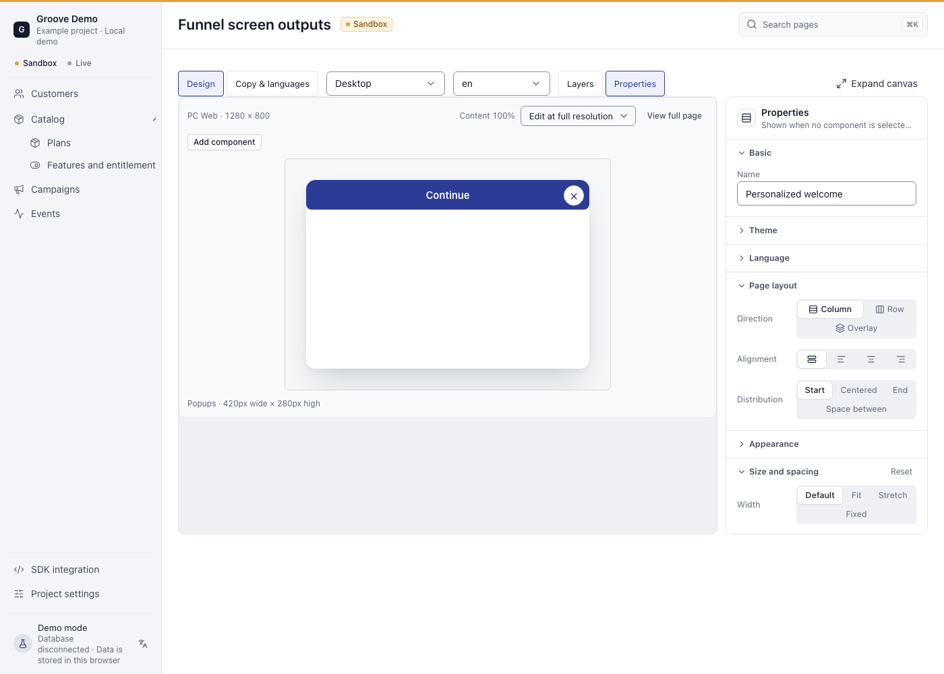Click the Add component button
Image resolution: width=944 pixels, height=674 pixels.
click(225, 142)
